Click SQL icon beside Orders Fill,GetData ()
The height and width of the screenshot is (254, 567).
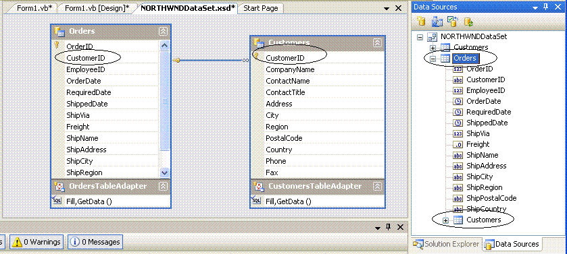(x=57, y=200)
